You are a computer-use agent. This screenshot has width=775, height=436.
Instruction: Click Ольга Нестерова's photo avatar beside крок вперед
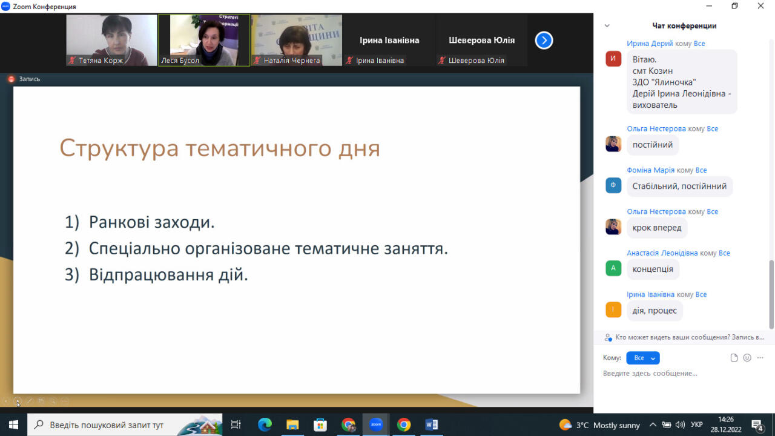(613, 227)
